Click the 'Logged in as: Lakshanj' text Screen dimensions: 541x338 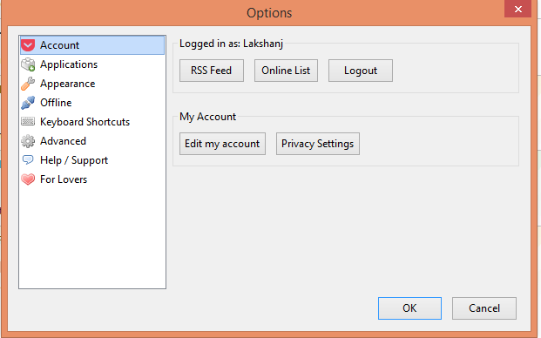coord(231,44)
